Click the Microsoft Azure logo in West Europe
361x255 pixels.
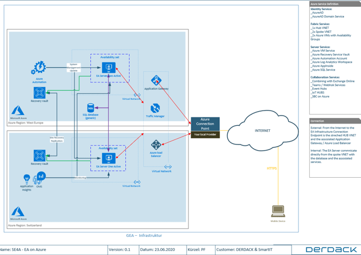pyautogui.click(x=18, y=111)
